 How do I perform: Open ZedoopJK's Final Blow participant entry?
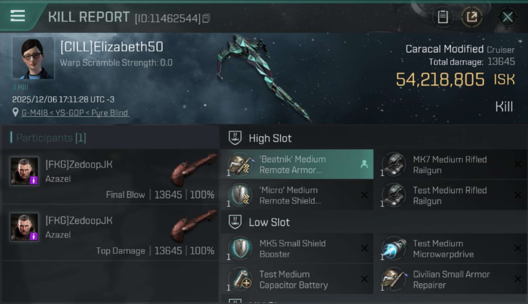(110, 176)
